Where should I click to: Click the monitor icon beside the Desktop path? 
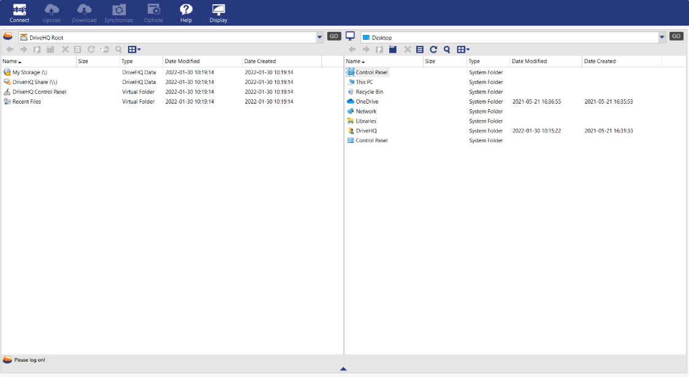[350, 36]
